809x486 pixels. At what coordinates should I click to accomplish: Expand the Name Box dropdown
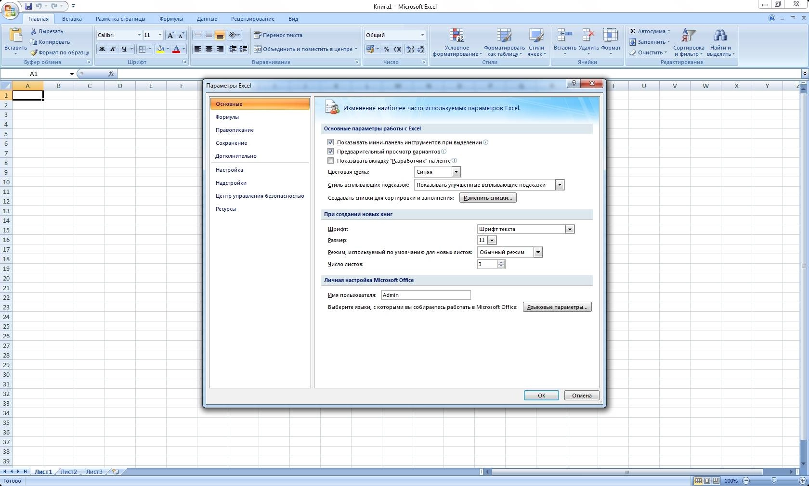point(72,74)
